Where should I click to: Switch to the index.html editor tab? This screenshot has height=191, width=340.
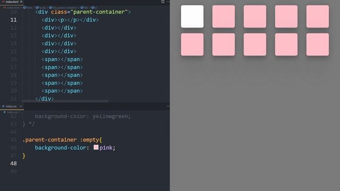[x=12, y=2]
